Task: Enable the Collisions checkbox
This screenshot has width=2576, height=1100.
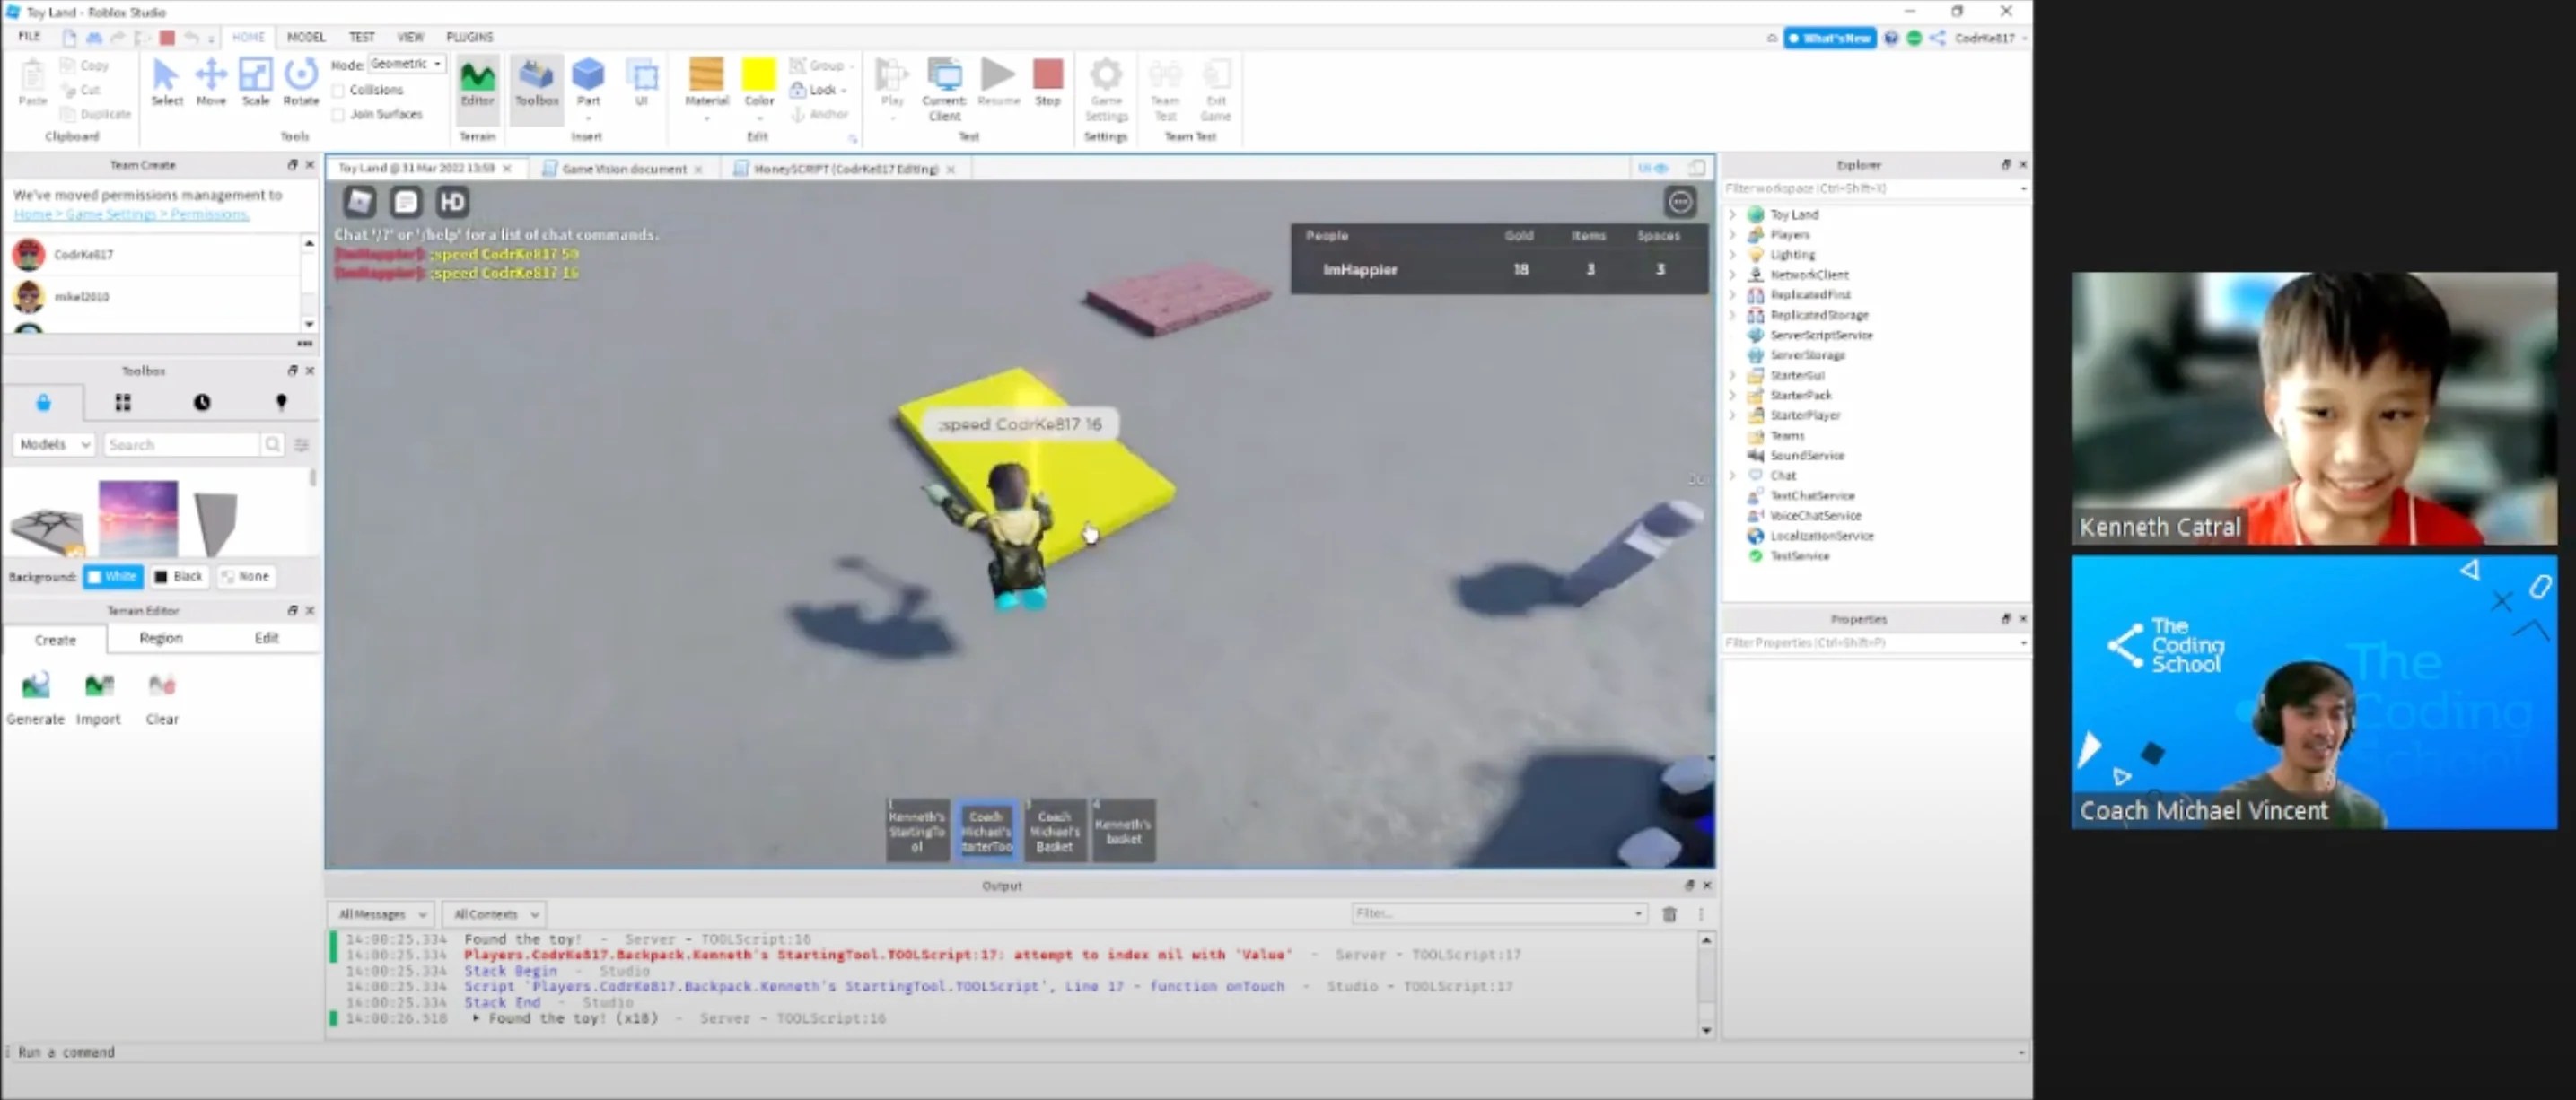Action: pyautogui.click(x=338, y=89)
